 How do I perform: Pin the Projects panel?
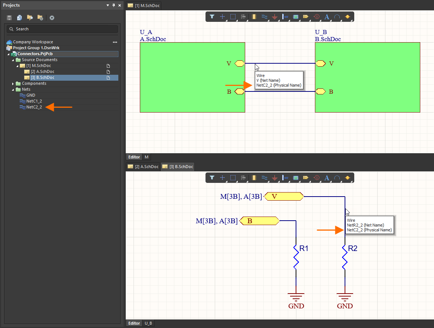(114, 6)
